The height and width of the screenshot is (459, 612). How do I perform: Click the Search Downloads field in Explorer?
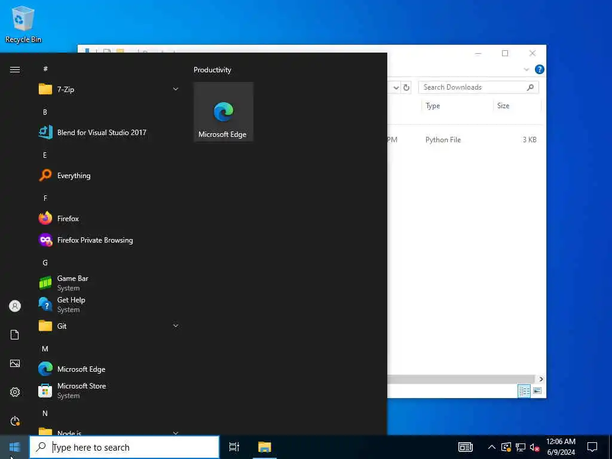click(478, 87)
